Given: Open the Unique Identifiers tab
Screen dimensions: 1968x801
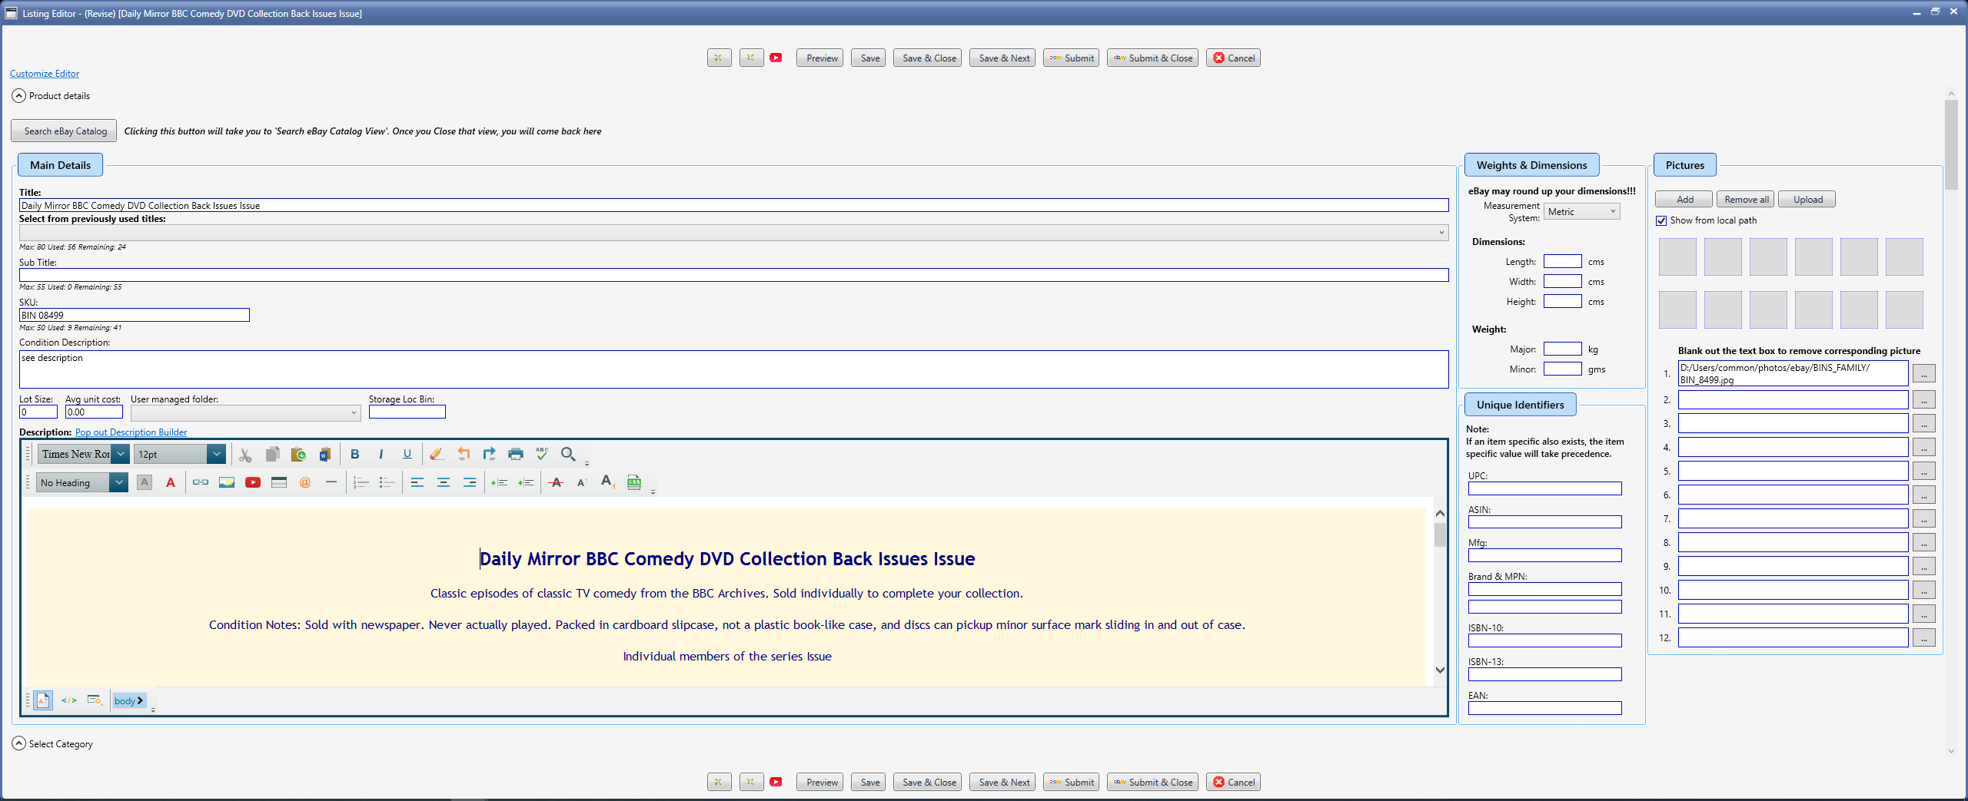Looking at the screenshot, I should pyautogui.click(x=1520, y=405).
